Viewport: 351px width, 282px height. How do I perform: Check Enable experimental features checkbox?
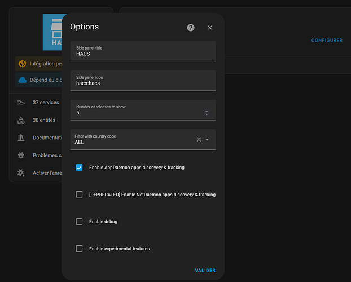(x=79, y=248)
